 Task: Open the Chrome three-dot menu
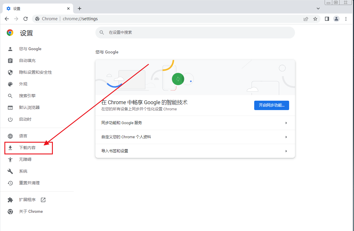point(346,19)
